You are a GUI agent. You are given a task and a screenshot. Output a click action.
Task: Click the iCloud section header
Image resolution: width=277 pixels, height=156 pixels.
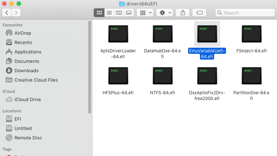coord(9,91)
